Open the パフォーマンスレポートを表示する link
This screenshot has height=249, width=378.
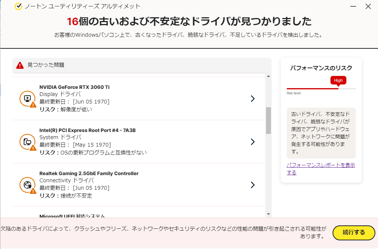point(321,169)
